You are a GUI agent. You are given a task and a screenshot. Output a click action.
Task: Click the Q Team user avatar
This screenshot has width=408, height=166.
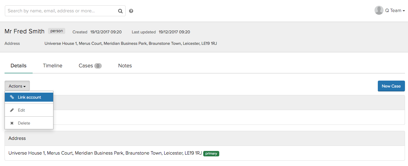[379, 10]
